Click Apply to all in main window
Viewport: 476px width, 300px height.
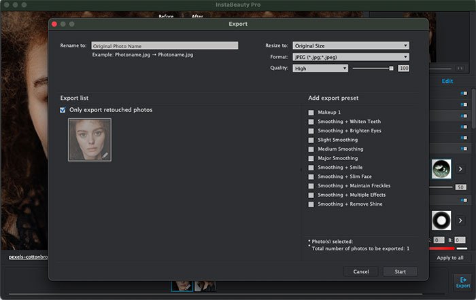coord(450,257)
